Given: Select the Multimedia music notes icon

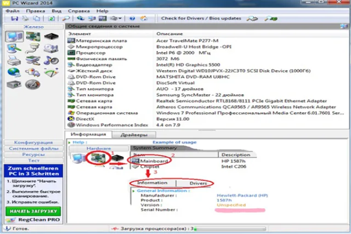Looking at the screenshot, I should click(51, 60).
